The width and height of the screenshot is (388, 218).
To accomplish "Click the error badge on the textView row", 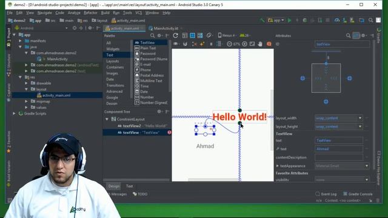I will point(169,133).
